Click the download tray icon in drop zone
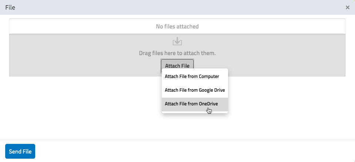Viewport: 355px width, 162px height. pyautogui.click(x=177, y=41)
